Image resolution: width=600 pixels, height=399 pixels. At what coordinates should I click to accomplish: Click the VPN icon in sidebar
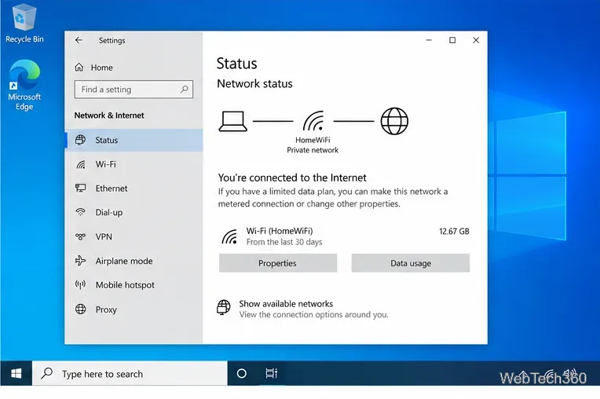click(80, 236)
